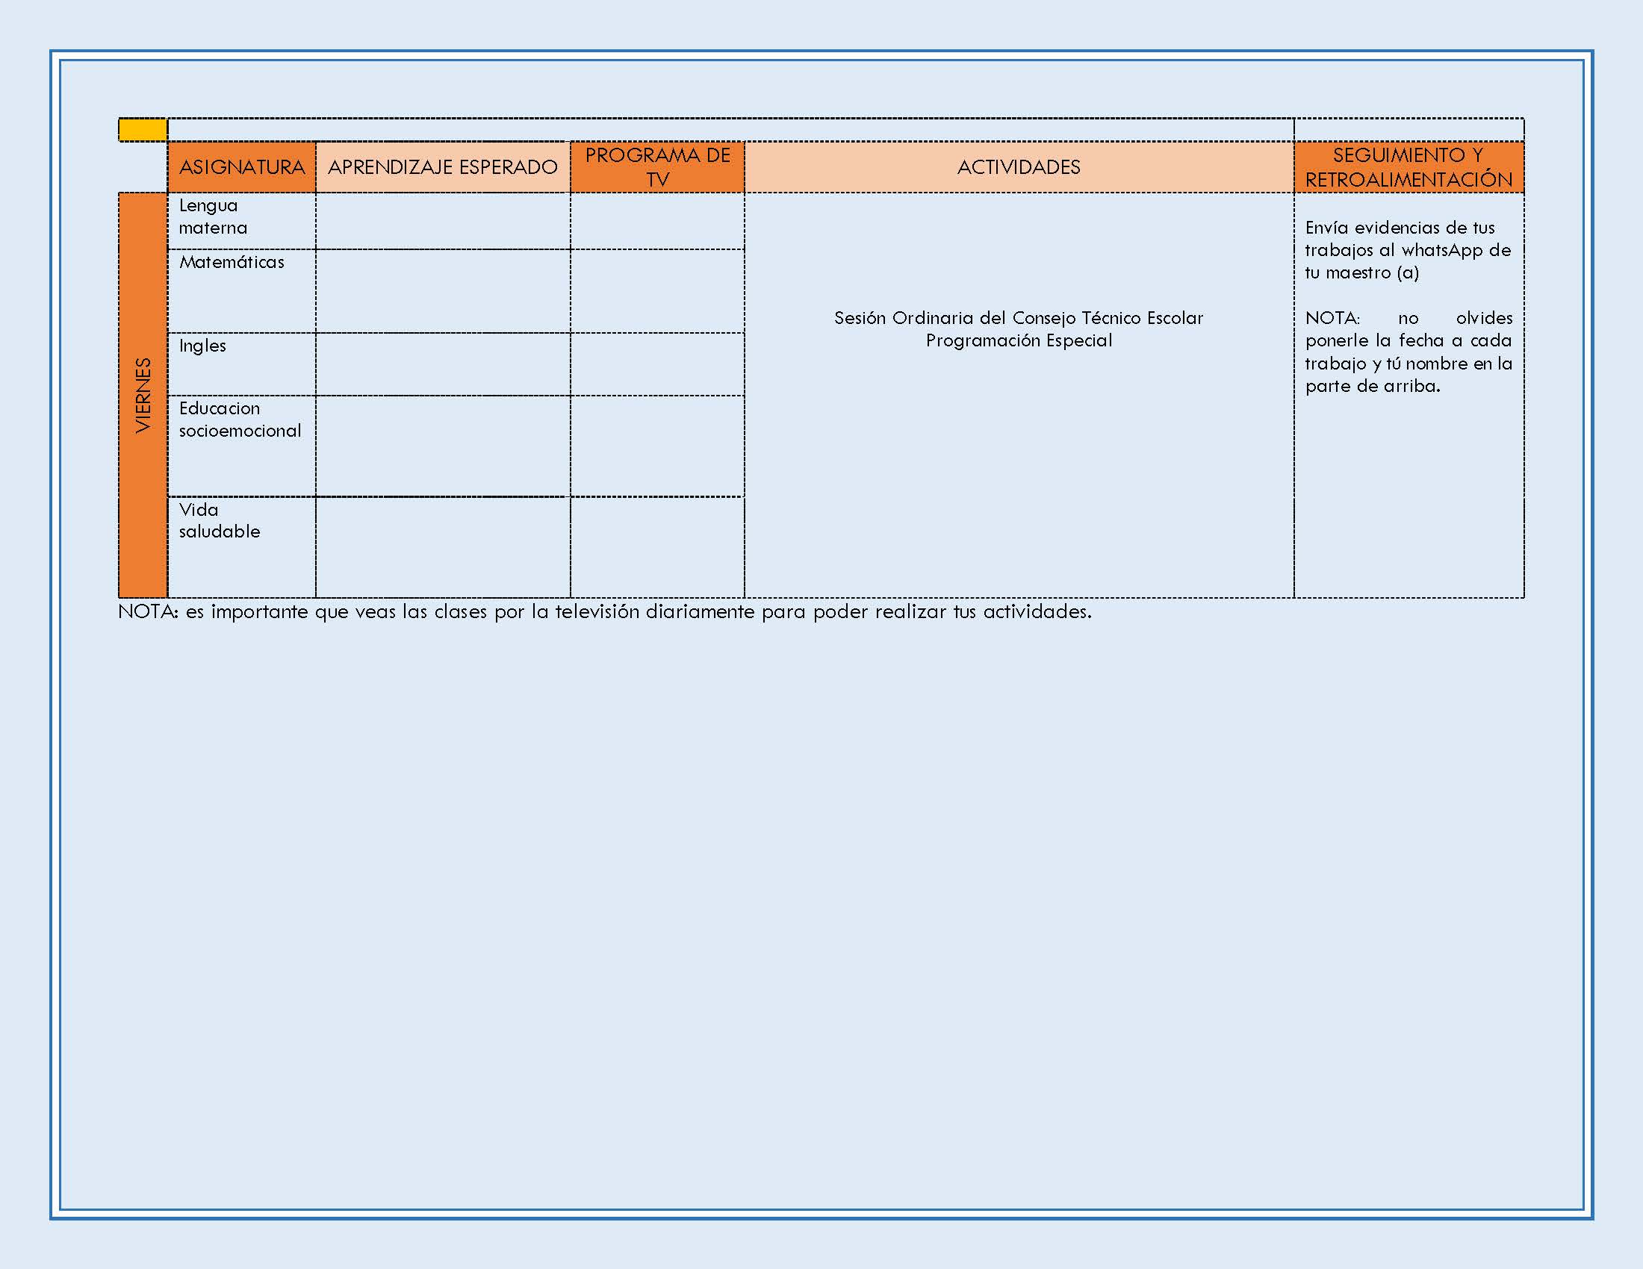Viewport: 1643px width, 1269px height.
Task: Click the SEGUIMIENTO Y RETROALIMENTACIÓN header
Action: (1408, 167)
